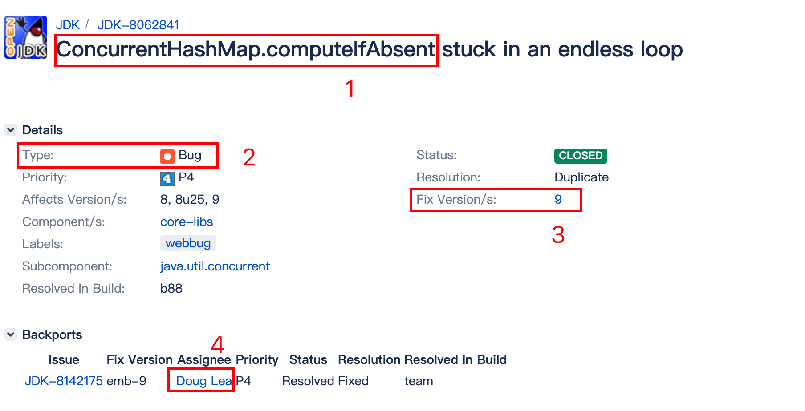This screenshot has width=805, height=411.
Task: Click the issue title text
Action: click(x=369, y=49)
